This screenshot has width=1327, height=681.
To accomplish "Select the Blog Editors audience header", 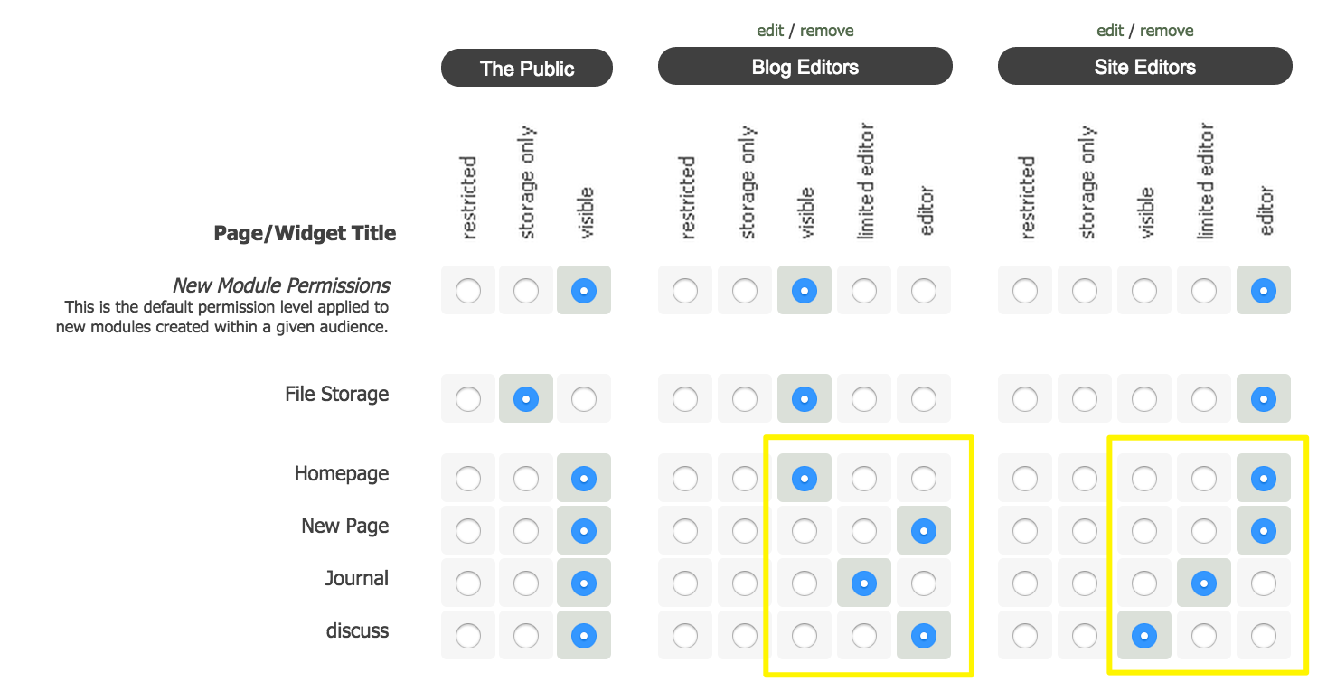I will 805,67.
